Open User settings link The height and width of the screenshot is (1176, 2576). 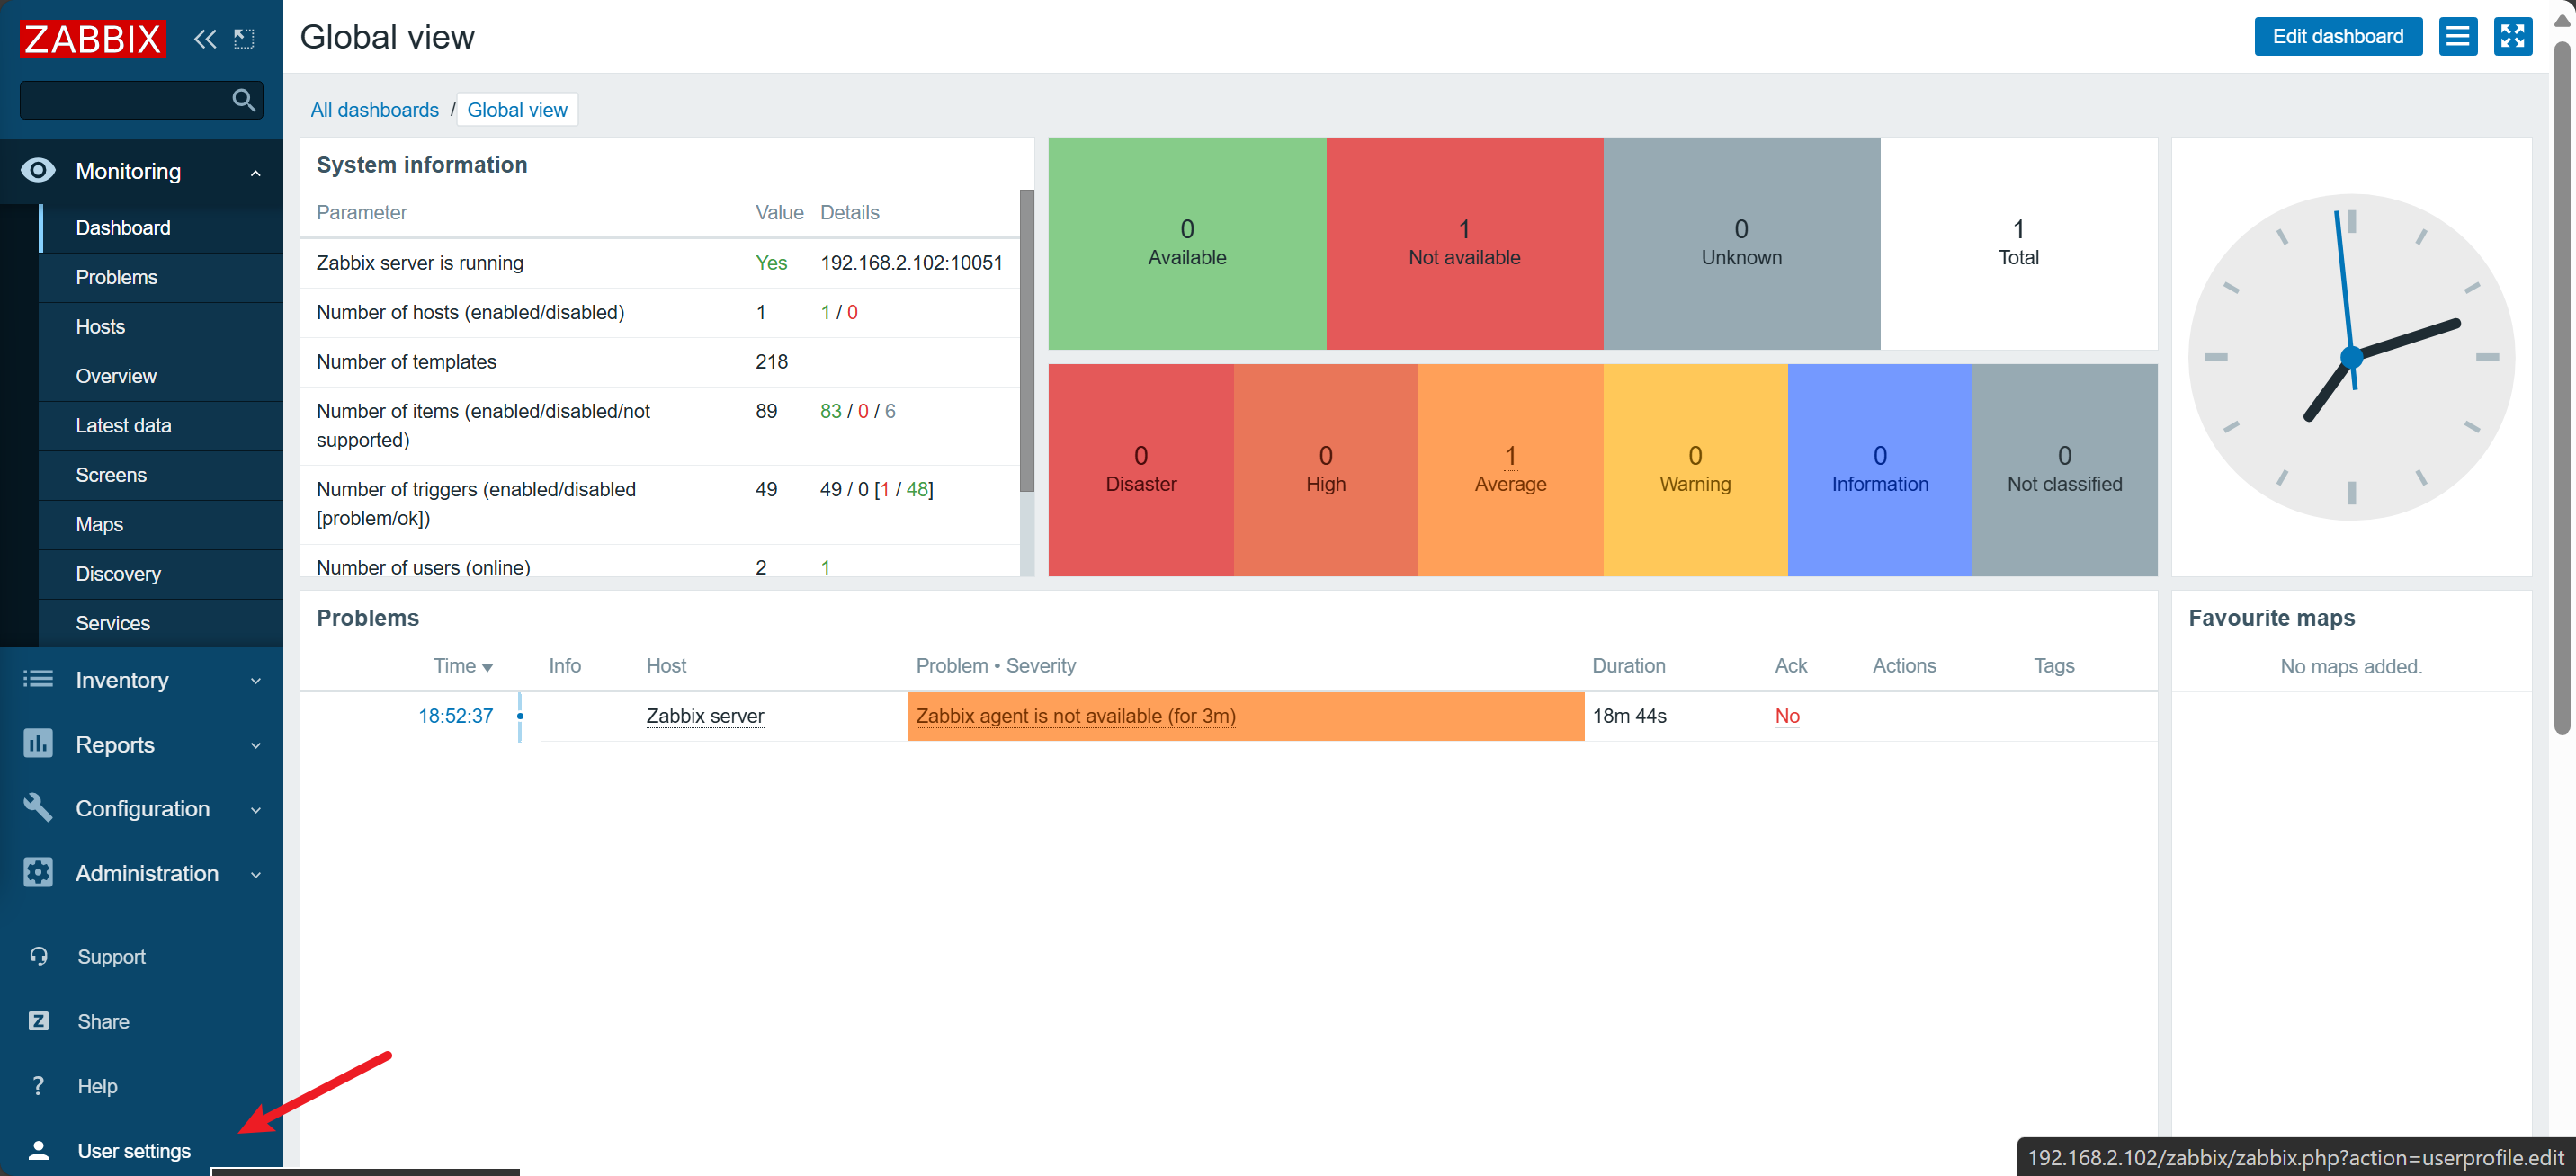pos(134,1151)
